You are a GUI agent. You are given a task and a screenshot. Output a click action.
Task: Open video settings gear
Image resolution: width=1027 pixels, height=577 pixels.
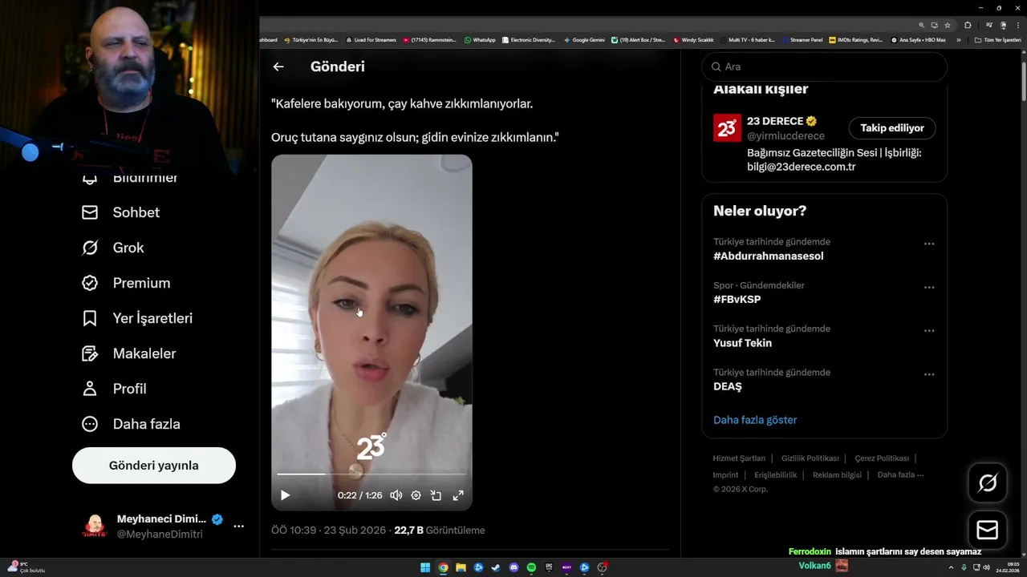416,495
